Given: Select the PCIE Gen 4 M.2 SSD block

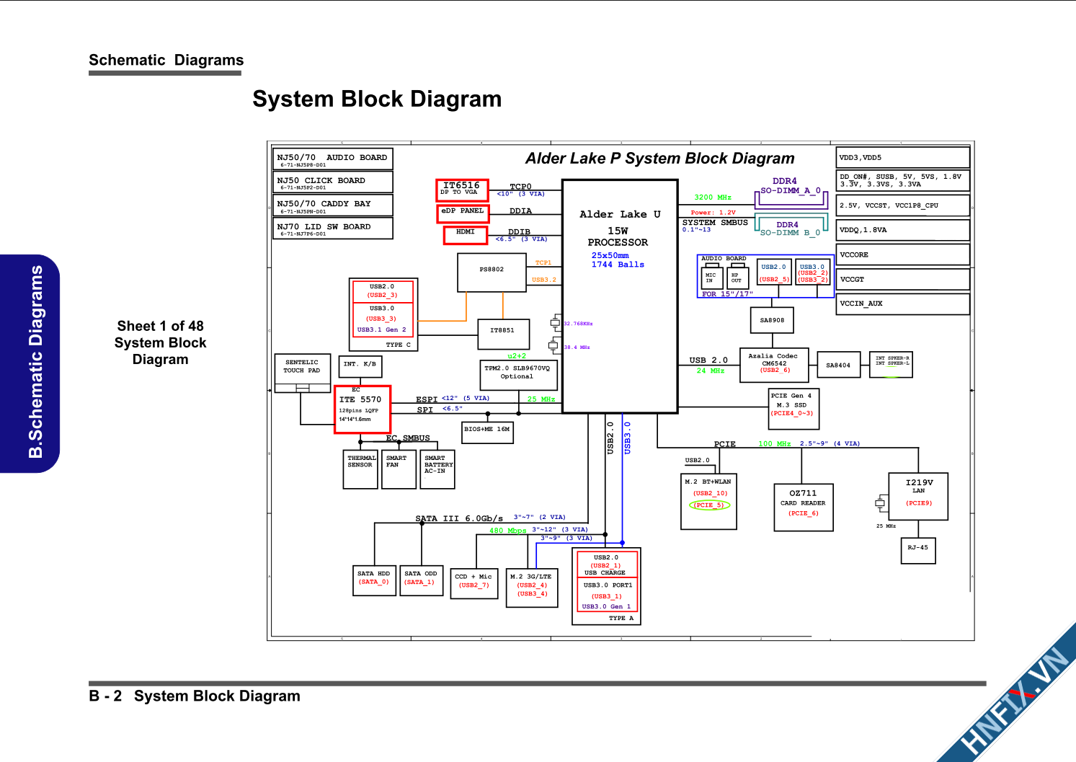Looking at the screenshot, I should point(793,408).
